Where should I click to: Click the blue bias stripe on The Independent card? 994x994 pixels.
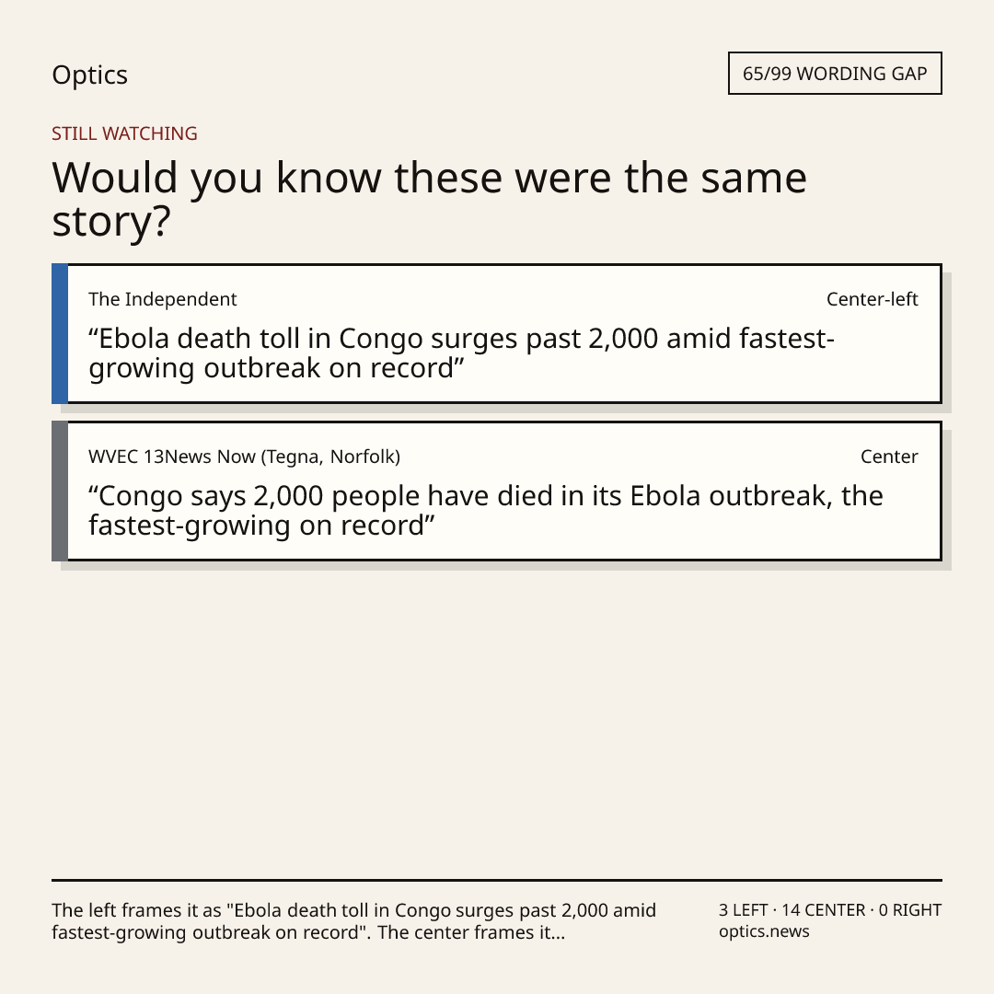click(x=60, y=333)
